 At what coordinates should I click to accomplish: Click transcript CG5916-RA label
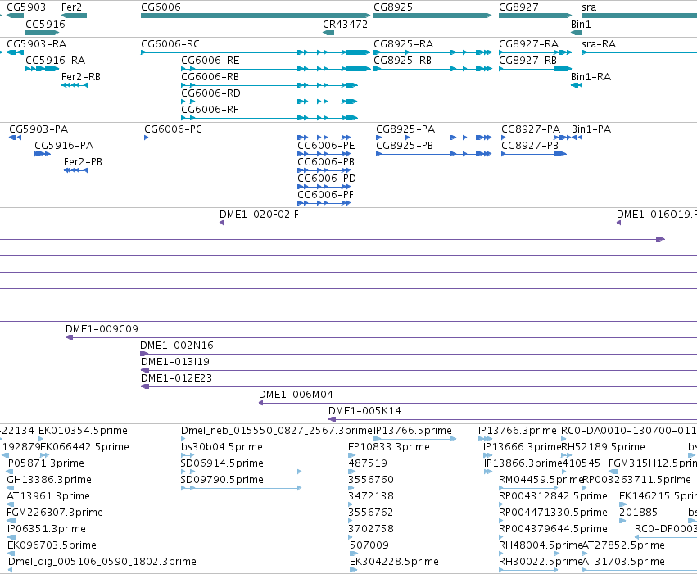[x=56, y=61]
